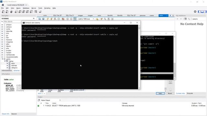The width and height of the screenshot is (207, 116).
Task: Select the herencia schema
Action: coord(9,40)
